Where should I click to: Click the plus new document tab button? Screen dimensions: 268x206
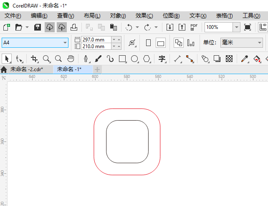(x=97, y=70)
